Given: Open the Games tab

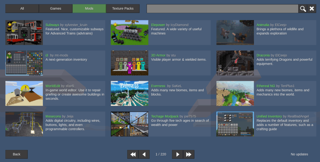Looking at the screenshot, I should pyautogui.click(x=56, y=9).
